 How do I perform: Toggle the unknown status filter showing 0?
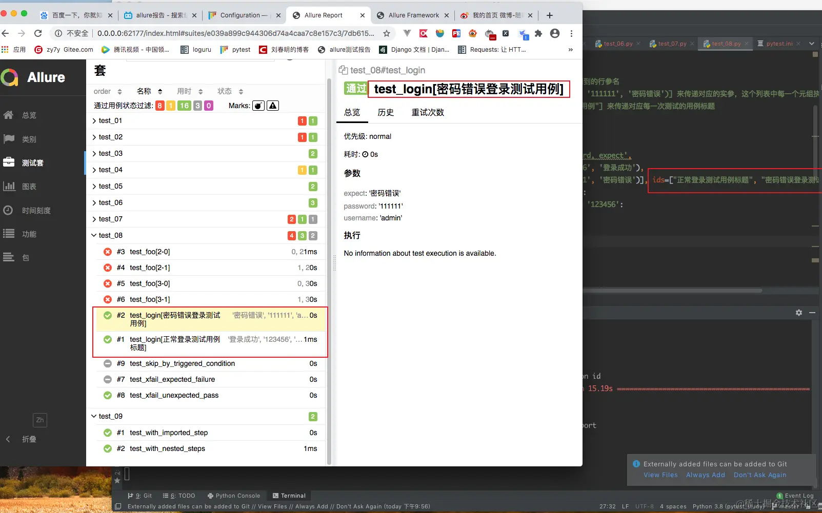(209, 106)
